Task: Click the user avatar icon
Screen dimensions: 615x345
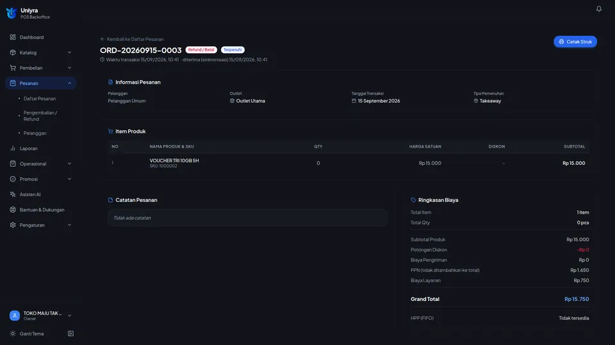Action: 15,315
